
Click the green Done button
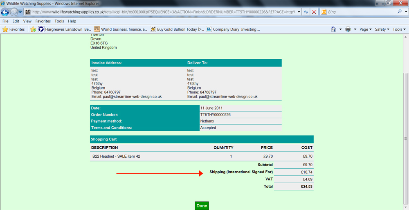202,206
